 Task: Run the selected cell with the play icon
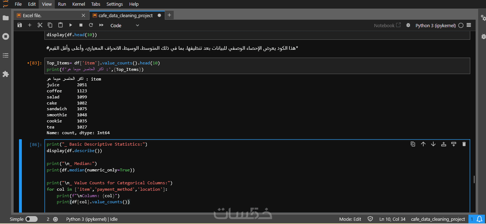[71, 25]
